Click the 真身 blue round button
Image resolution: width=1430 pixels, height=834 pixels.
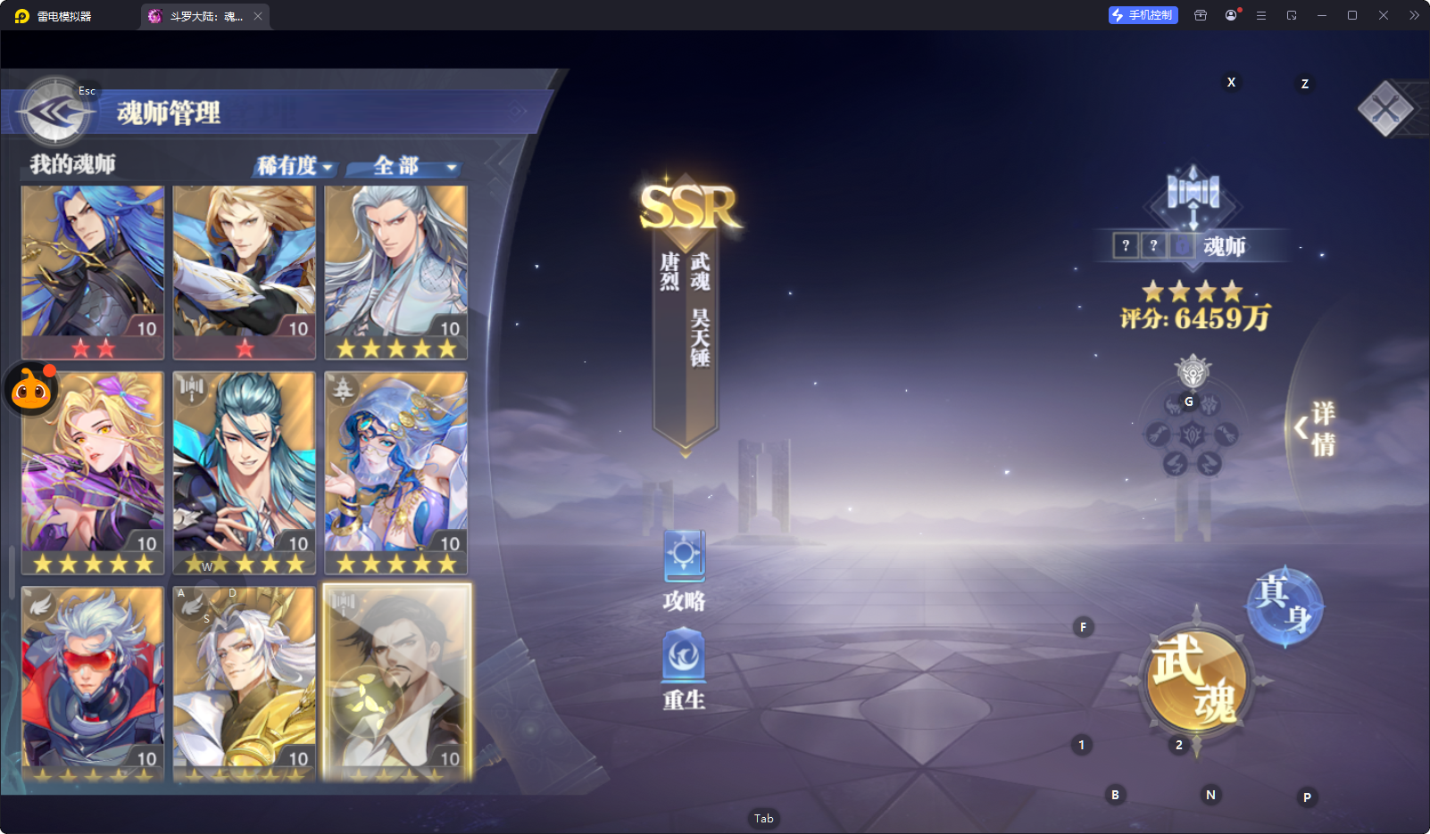point(1285,607)
